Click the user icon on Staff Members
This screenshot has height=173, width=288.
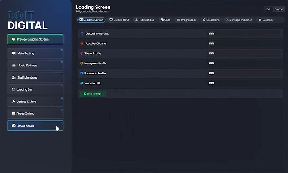(x=14, y=77)
